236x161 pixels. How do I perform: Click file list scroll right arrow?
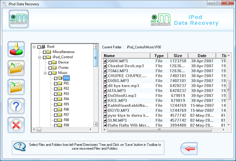tap(224, 130)
